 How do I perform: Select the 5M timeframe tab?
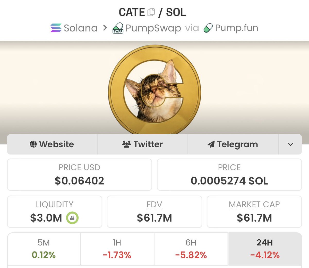coord(44,249)
